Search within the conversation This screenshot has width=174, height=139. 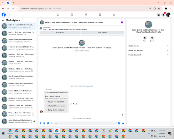click(152, 38)
